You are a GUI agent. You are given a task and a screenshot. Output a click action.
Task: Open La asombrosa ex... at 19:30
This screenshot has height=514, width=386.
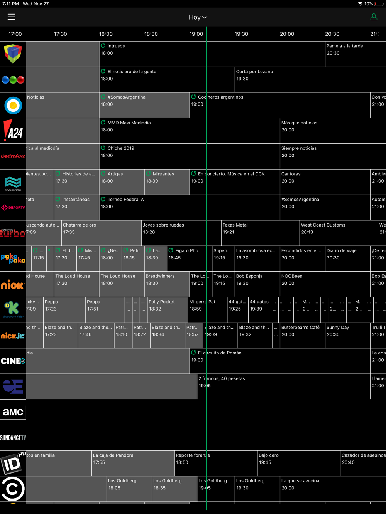[257, 259]
